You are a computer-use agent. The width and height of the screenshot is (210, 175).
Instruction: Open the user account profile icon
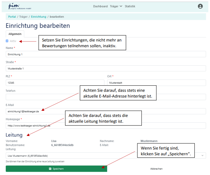[x=200, y=6]
